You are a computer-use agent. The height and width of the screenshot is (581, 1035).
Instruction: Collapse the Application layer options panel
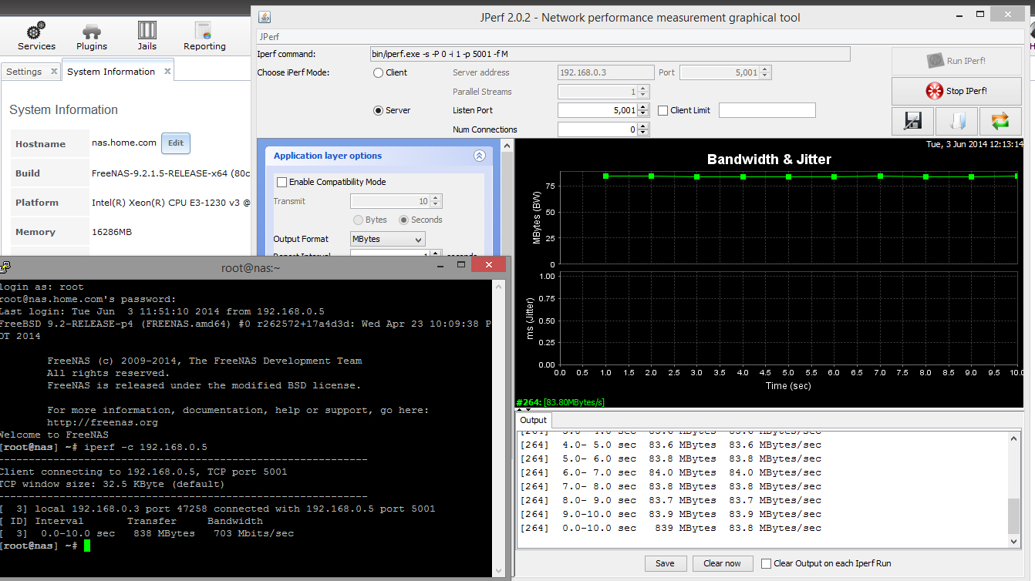[x=479, y=156]
